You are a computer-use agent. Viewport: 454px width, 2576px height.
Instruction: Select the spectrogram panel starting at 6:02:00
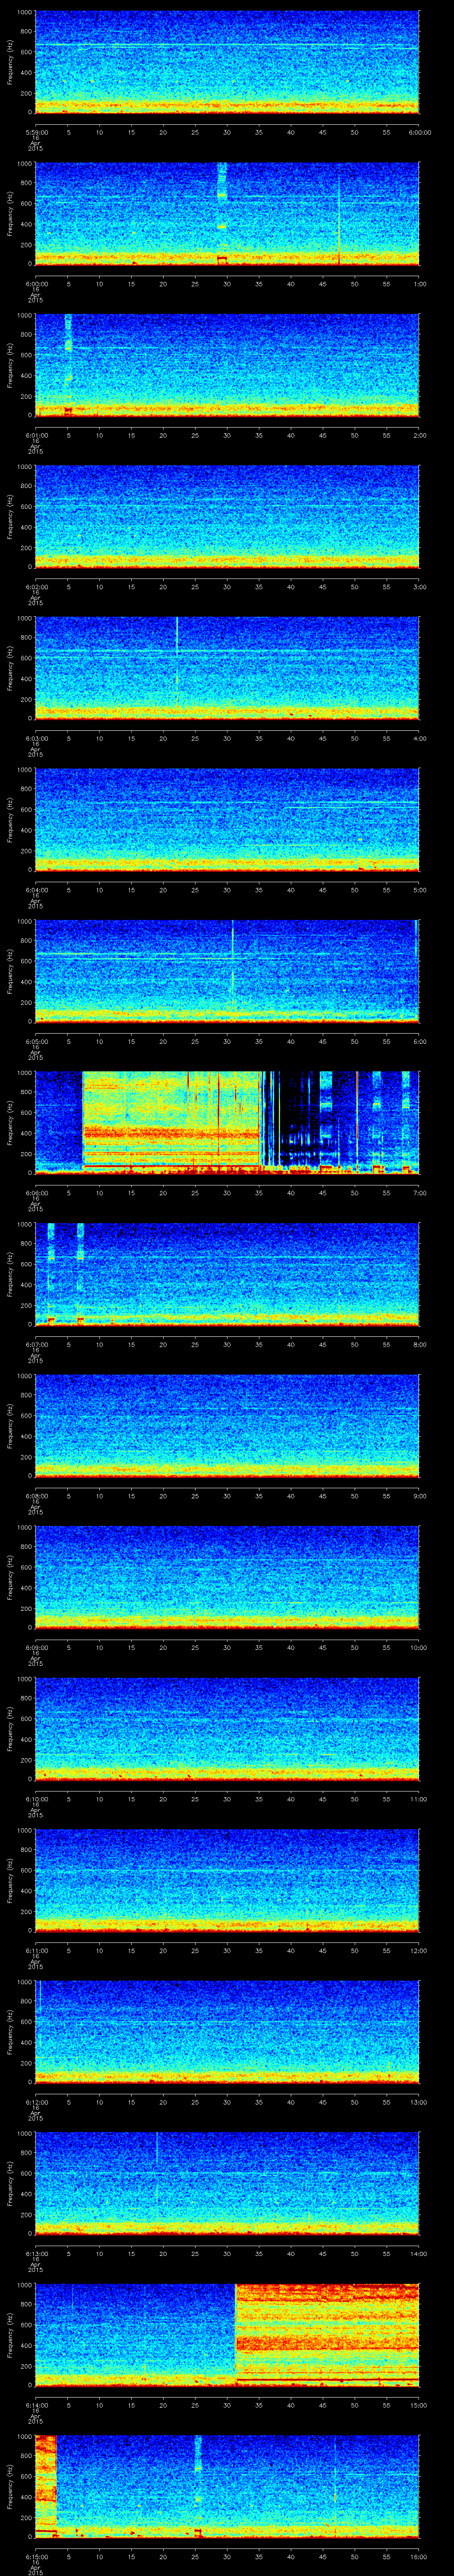pyautogui.click(x=227, y=516)
